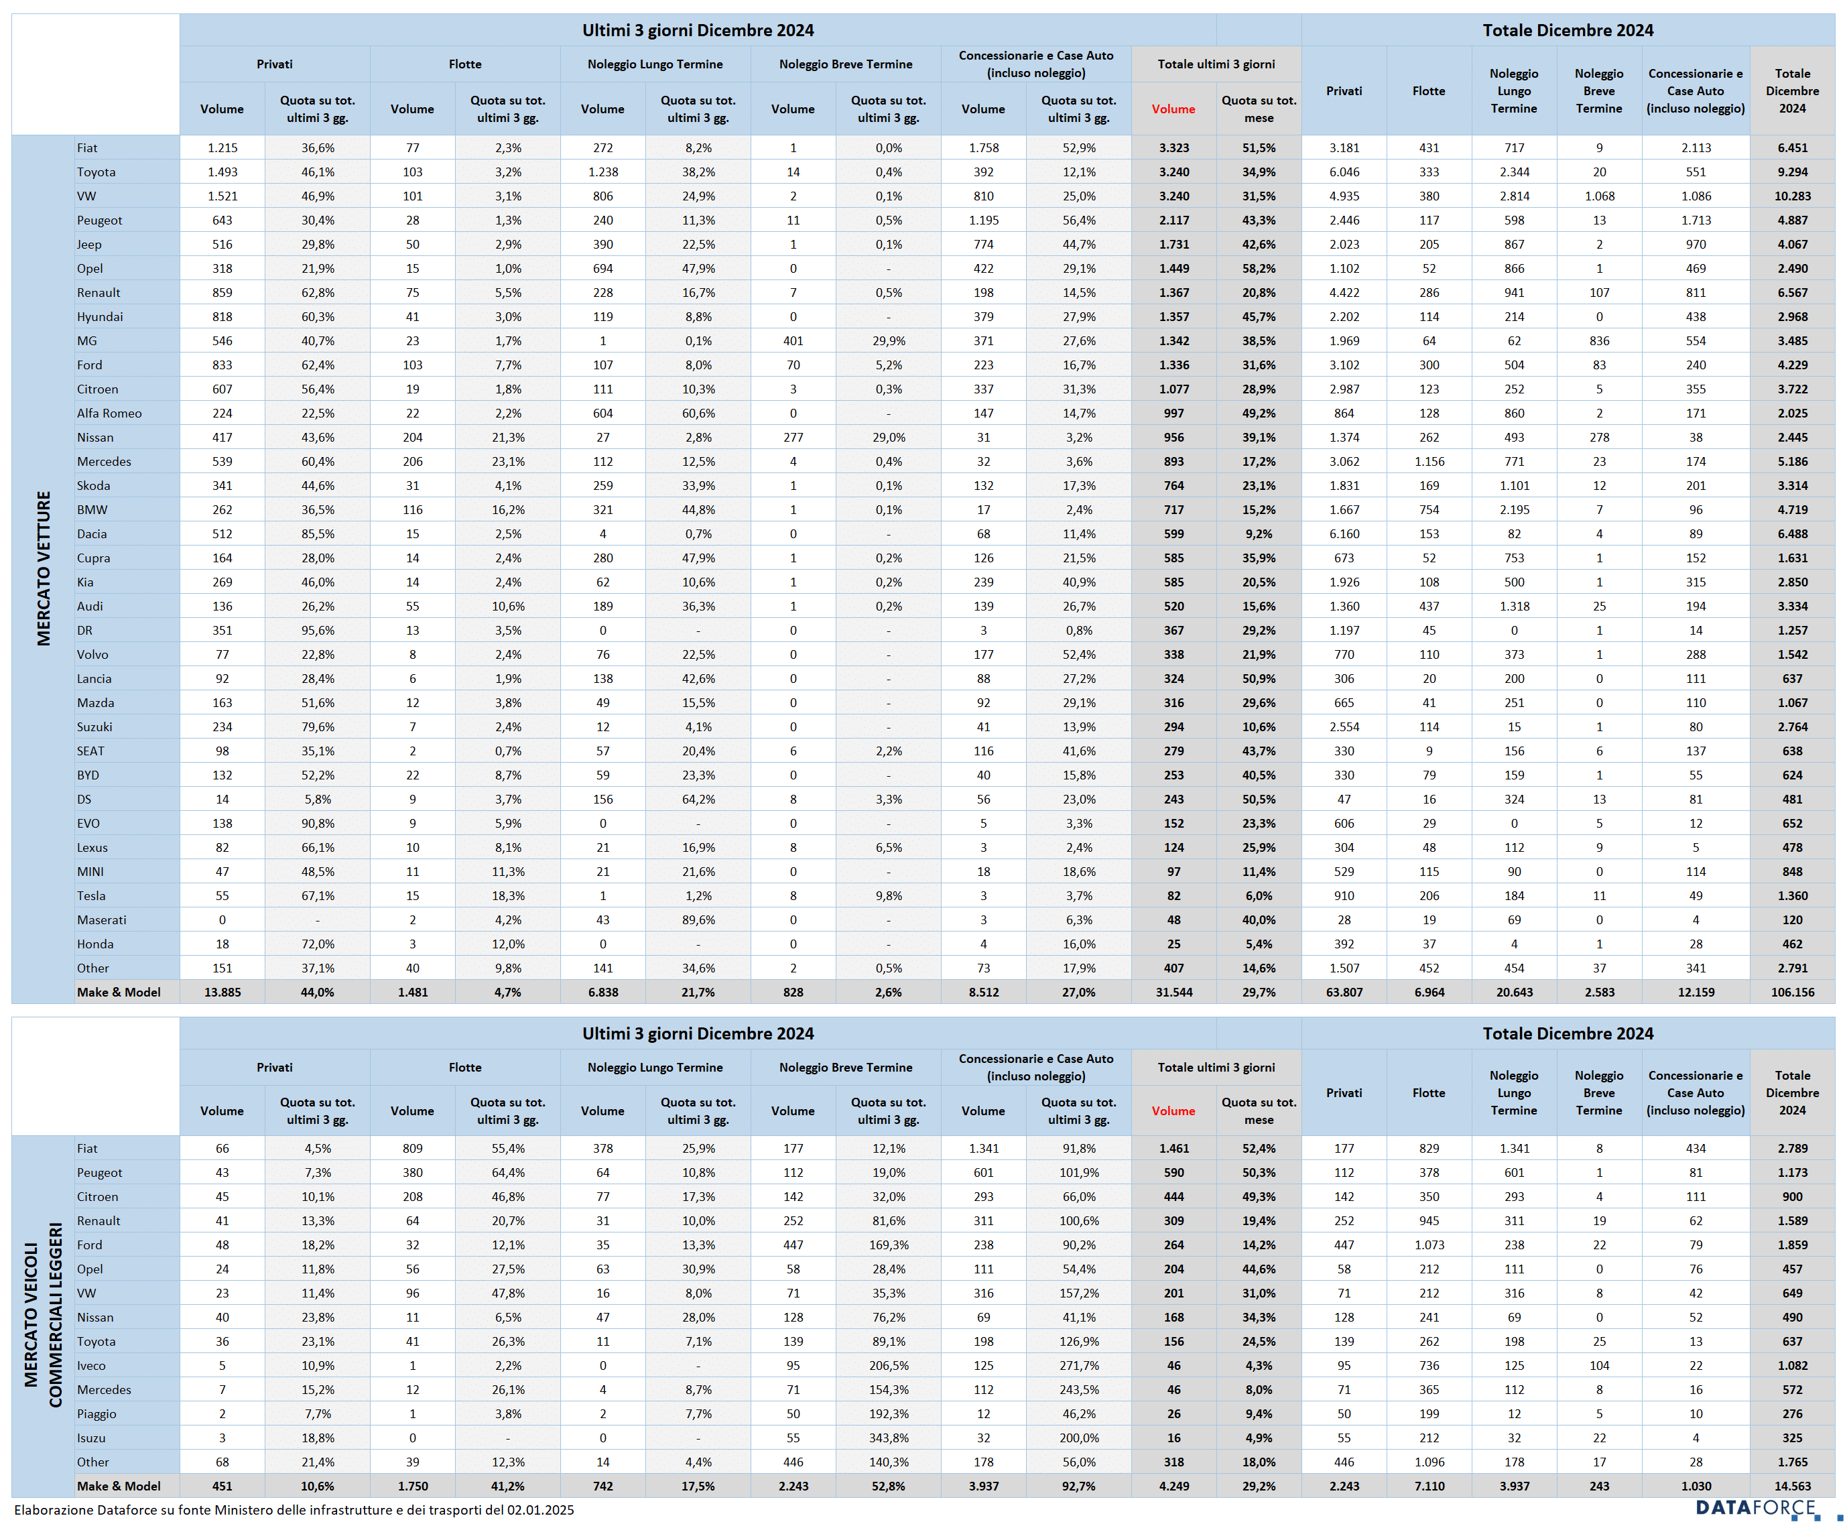This screenshot has height=1522, width=1847.
Task: Select the Suzuki row label
Action: (94, 726)
